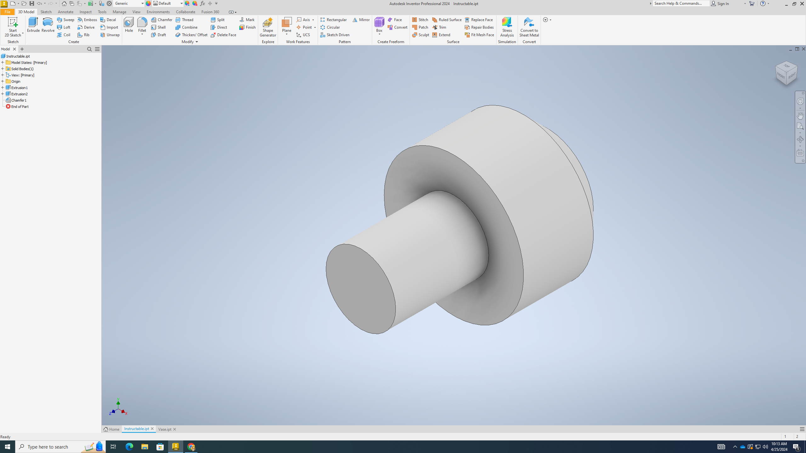Choose the Loft tool
Screen dimensions: 806x453
64,27
